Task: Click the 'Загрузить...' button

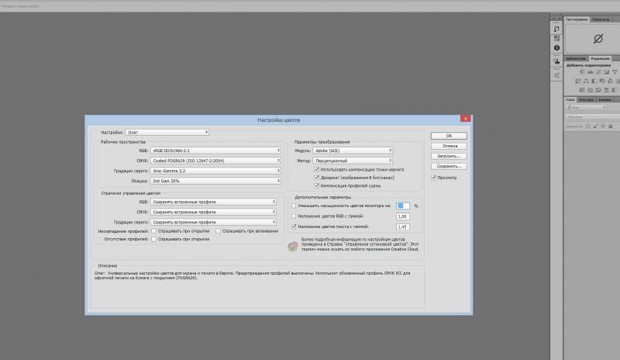Action: click(449, 156)
